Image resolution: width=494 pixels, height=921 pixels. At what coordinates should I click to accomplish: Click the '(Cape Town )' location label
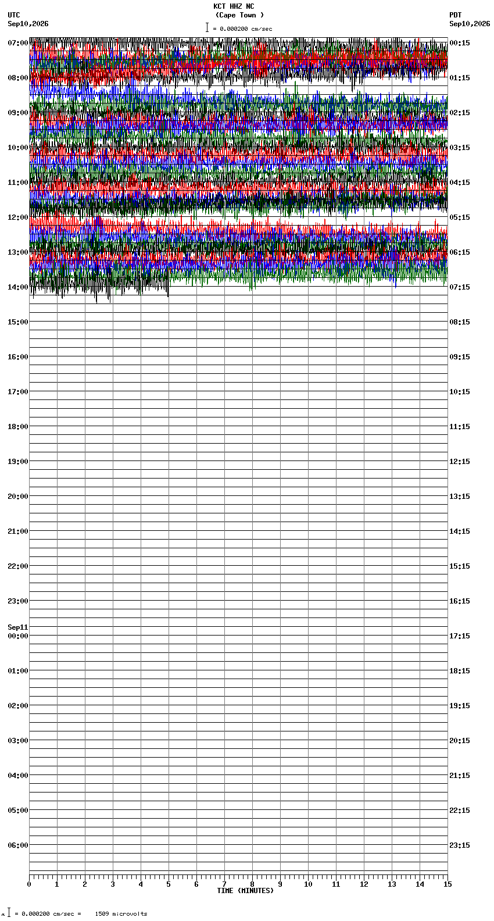point(239,15)
